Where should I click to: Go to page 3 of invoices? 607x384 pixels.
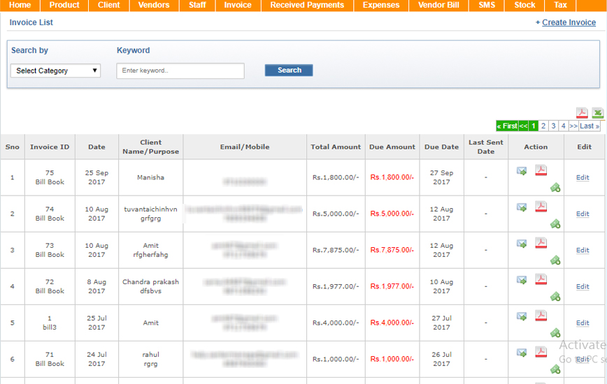553,126
